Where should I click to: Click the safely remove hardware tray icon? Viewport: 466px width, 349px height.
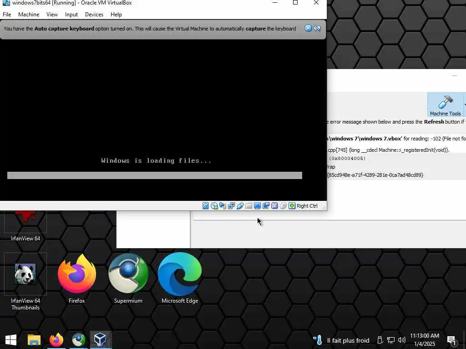(x=380, y=340)
